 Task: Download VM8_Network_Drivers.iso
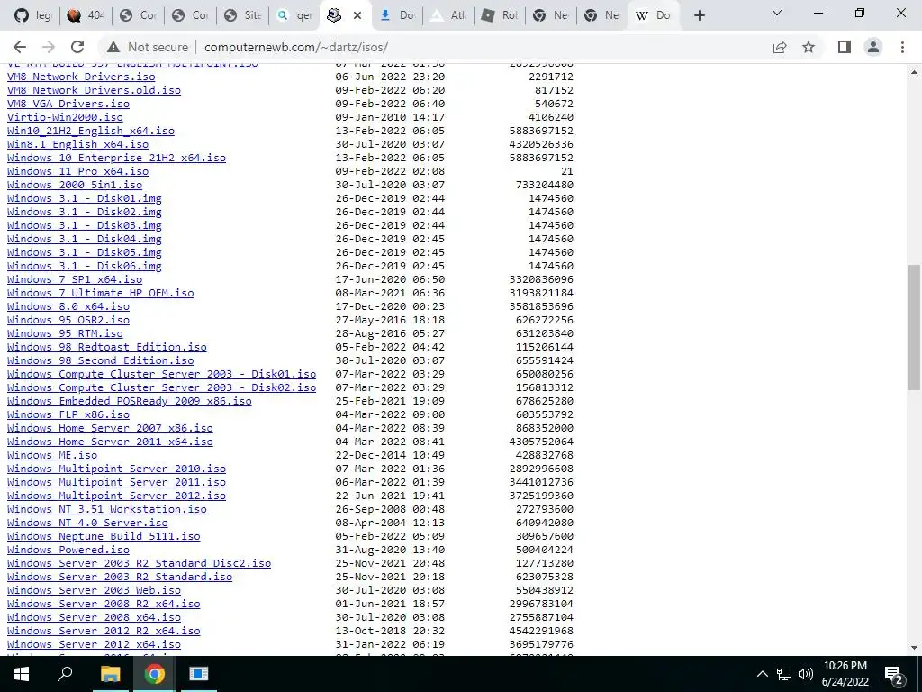coord(81,77)
